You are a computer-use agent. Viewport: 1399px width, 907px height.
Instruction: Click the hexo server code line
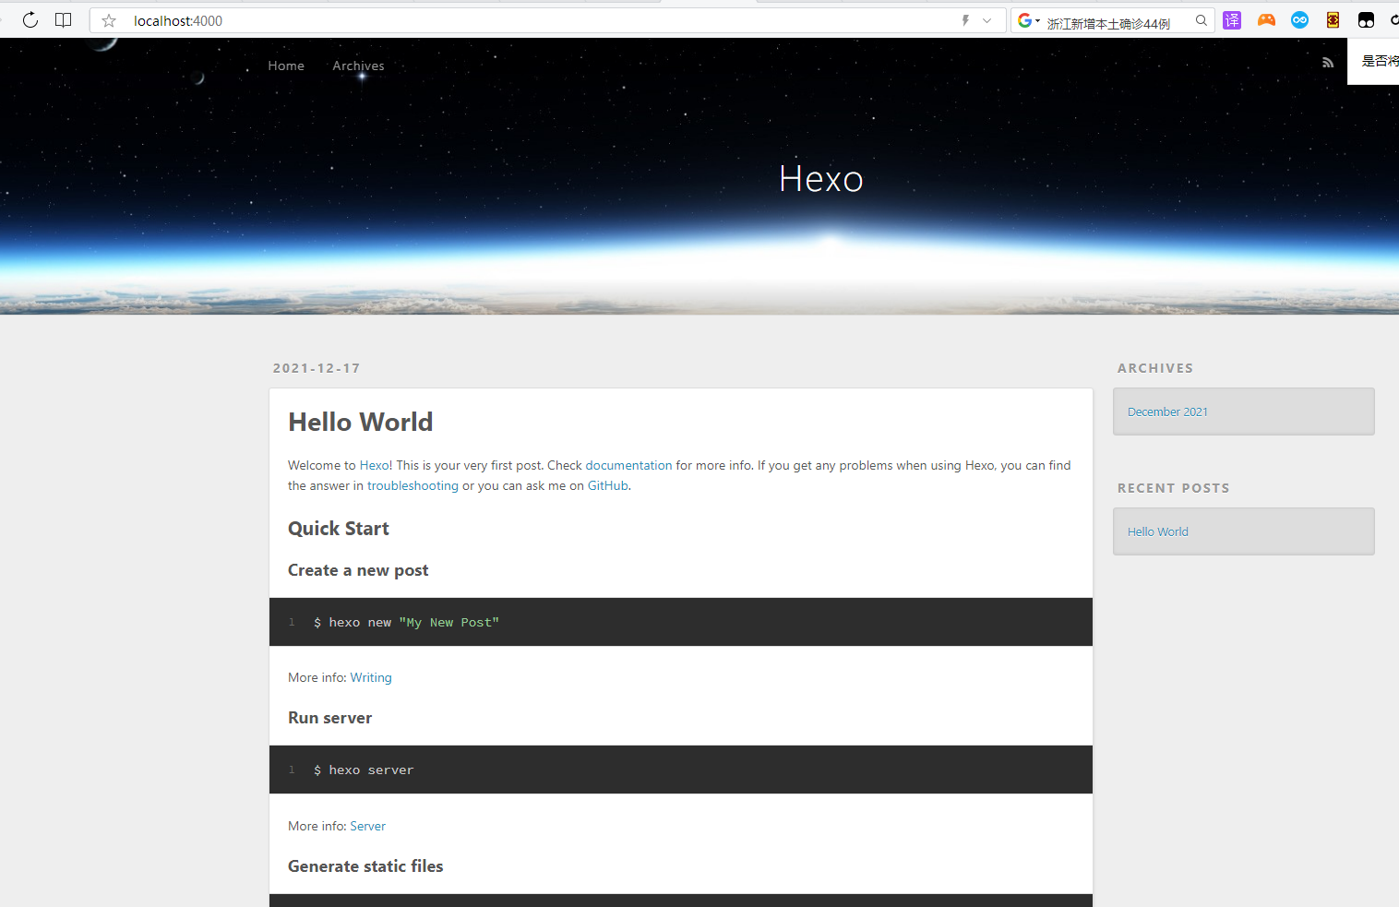tap(364, 770)
